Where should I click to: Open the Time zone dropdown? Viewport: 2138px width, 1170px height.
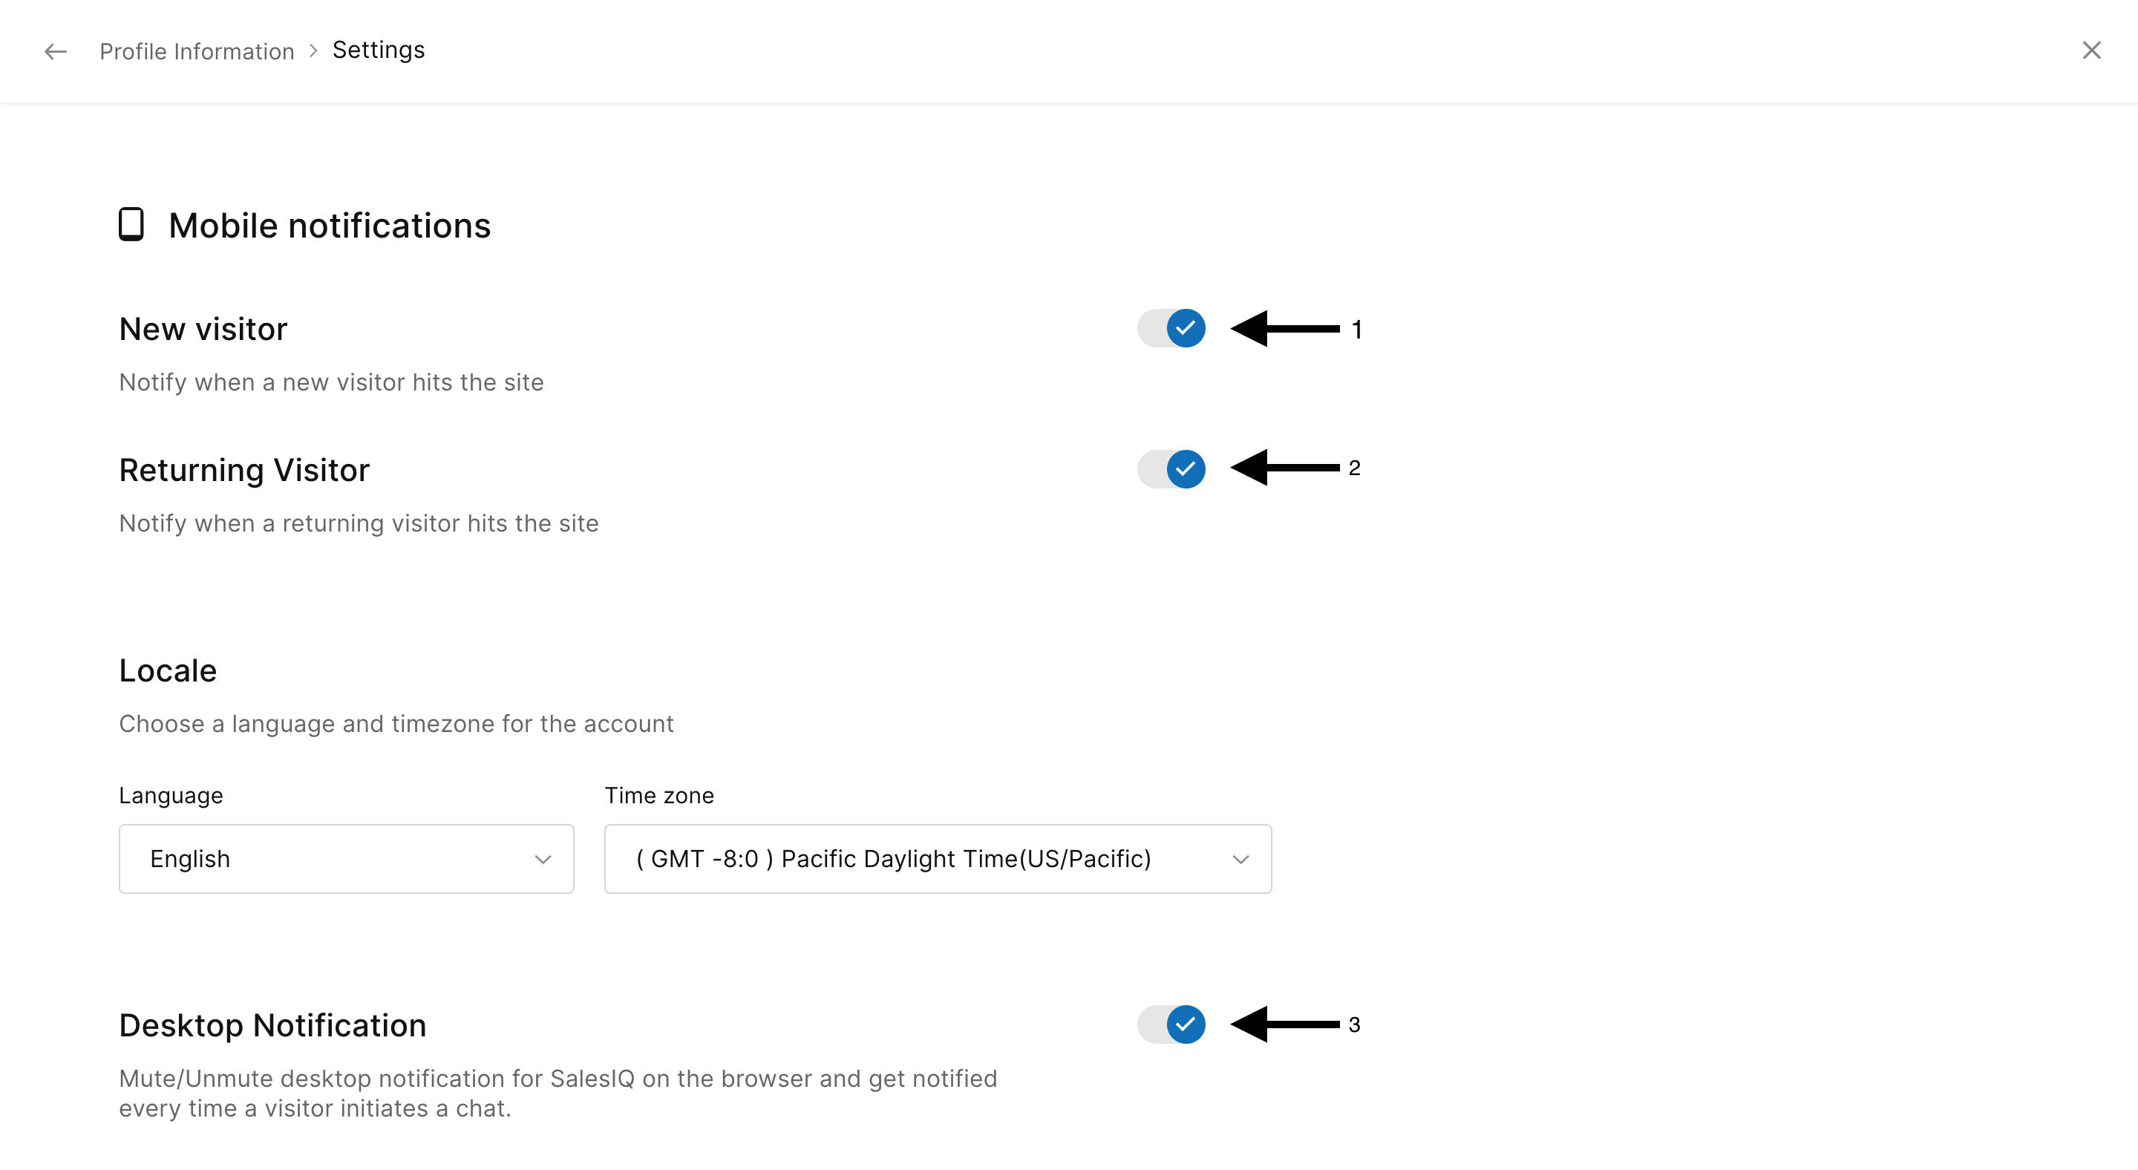pos(937,859)
